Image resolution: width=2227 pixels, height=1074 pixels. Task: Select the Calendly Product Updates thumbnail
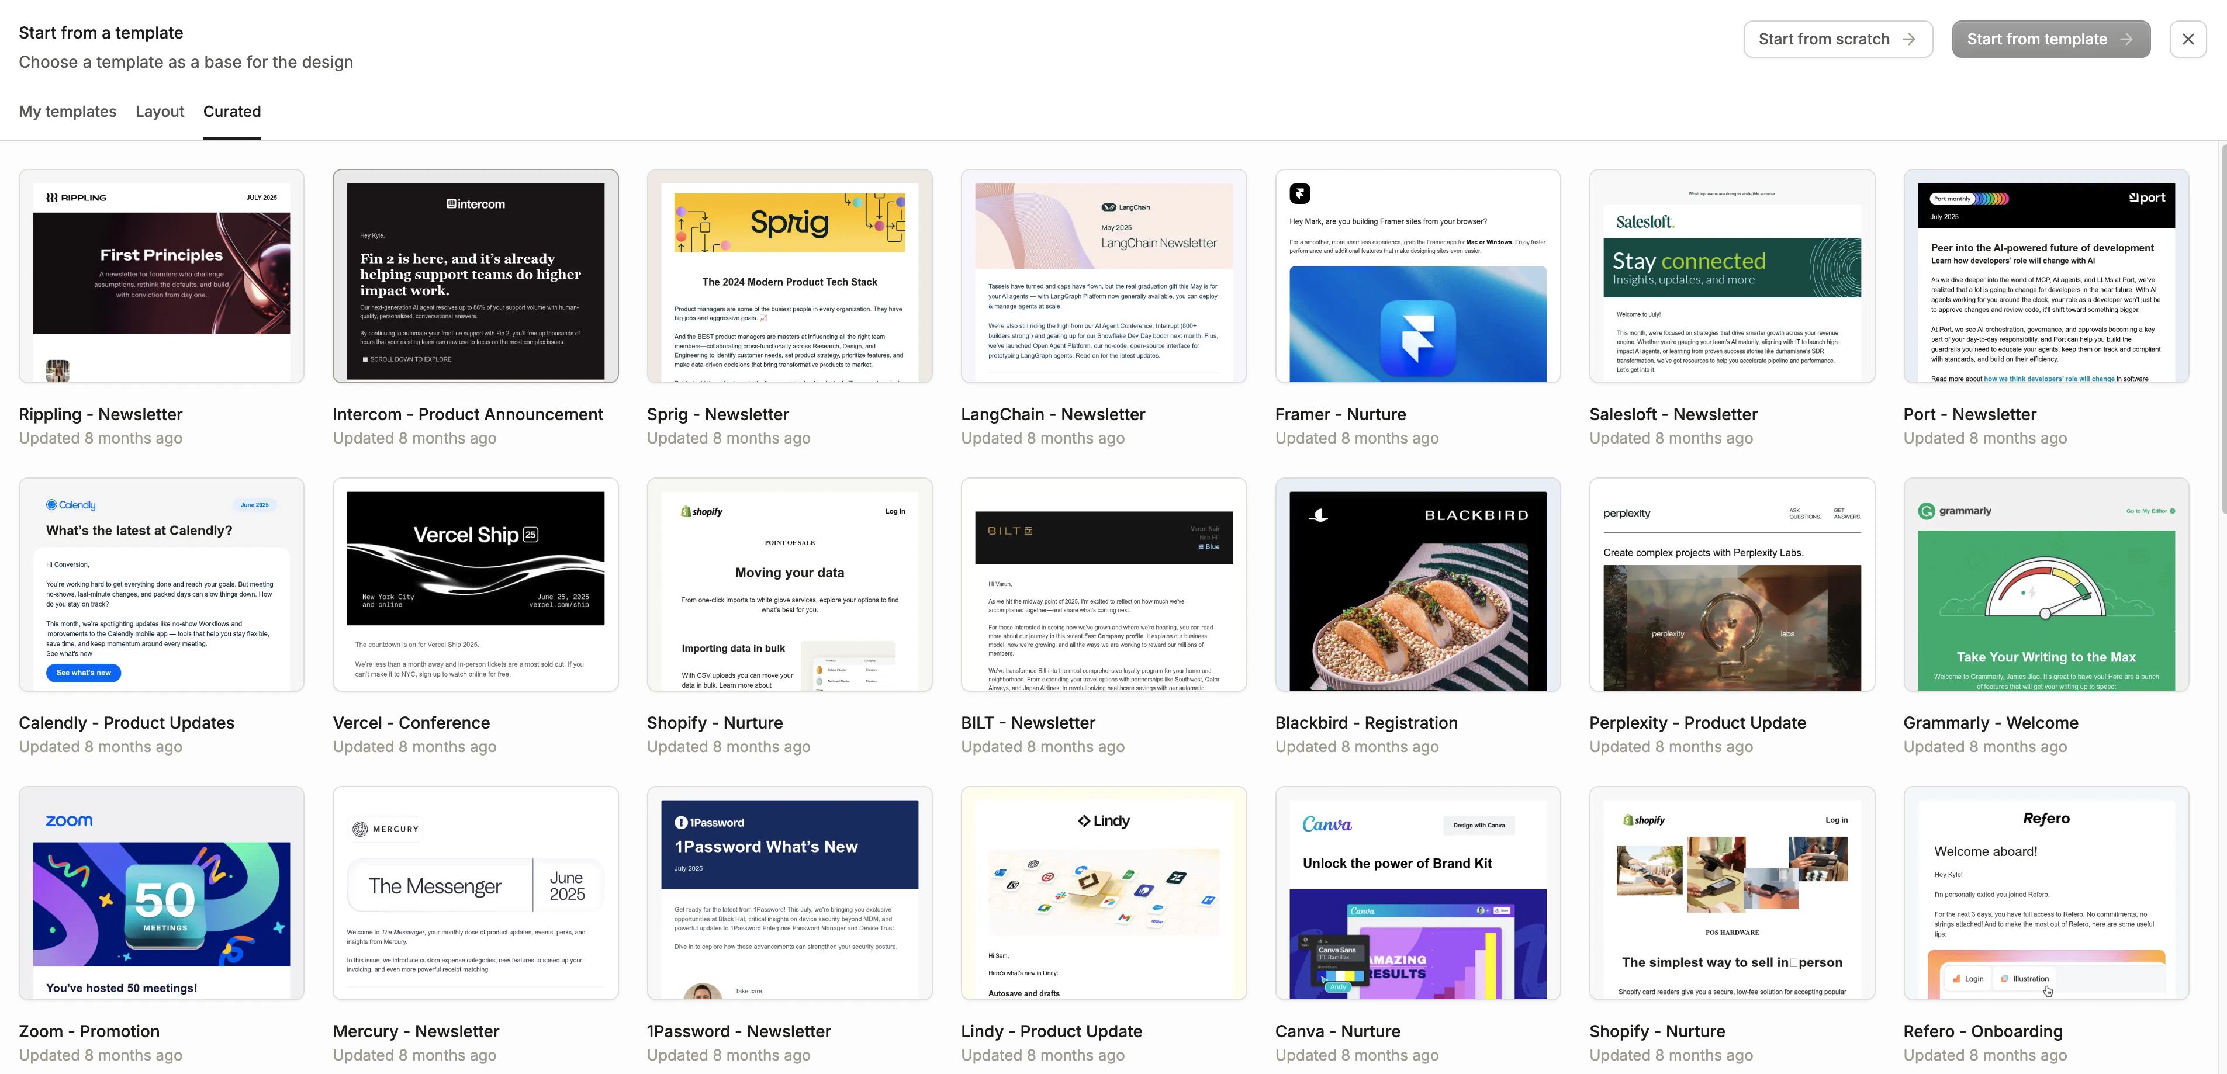coord(162,584)
